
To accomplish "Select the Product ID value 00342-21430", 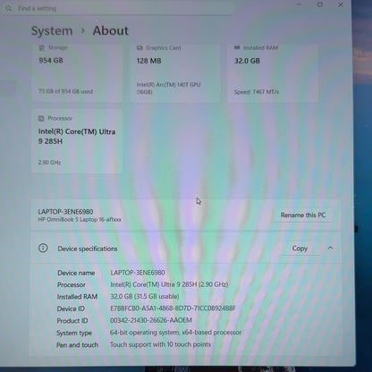I will 151,320.
